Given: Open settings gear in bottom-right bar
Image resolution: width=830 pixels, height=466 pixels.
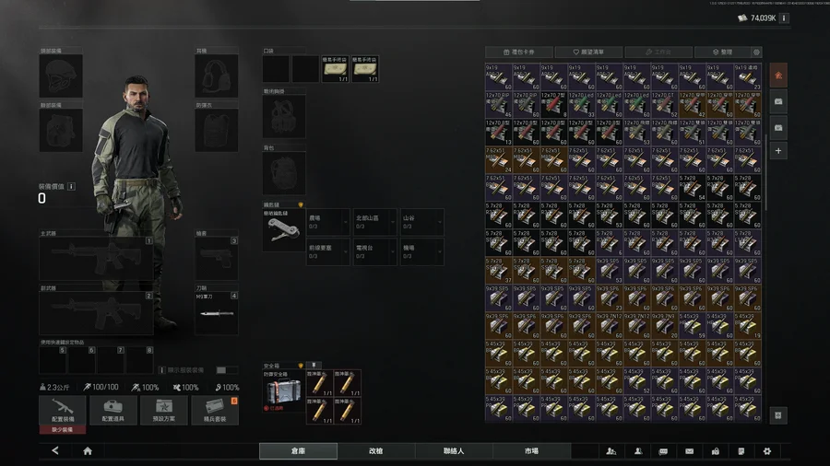Looking at the screenshot, I should tap(766, 451).
